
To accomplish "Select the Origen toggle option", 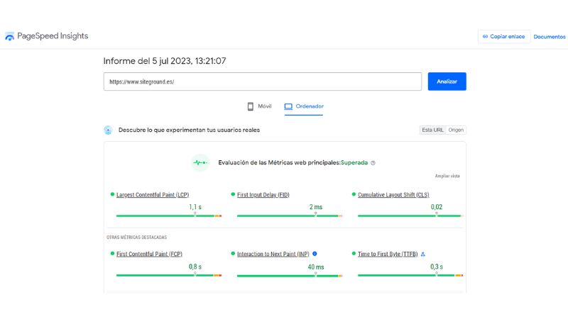I will [x=456, y=130].
